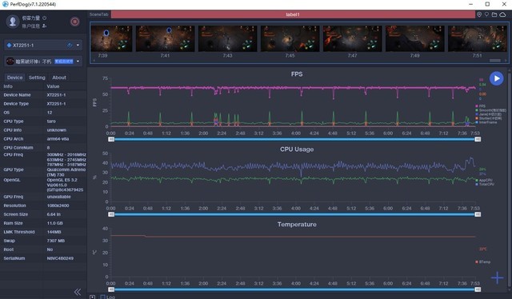Viewport: 512px width, 299px height.
Task: Switch to the Setting tab
Action: click(37, 78)
